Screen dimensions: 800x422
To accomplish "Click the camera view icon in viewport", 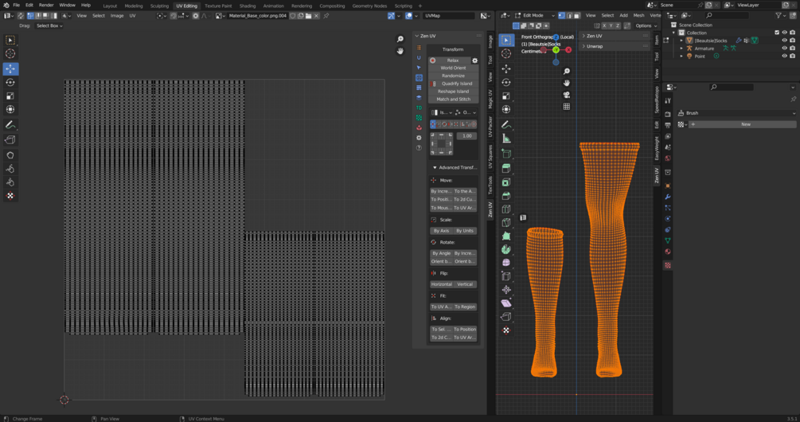I will (566, 94).
